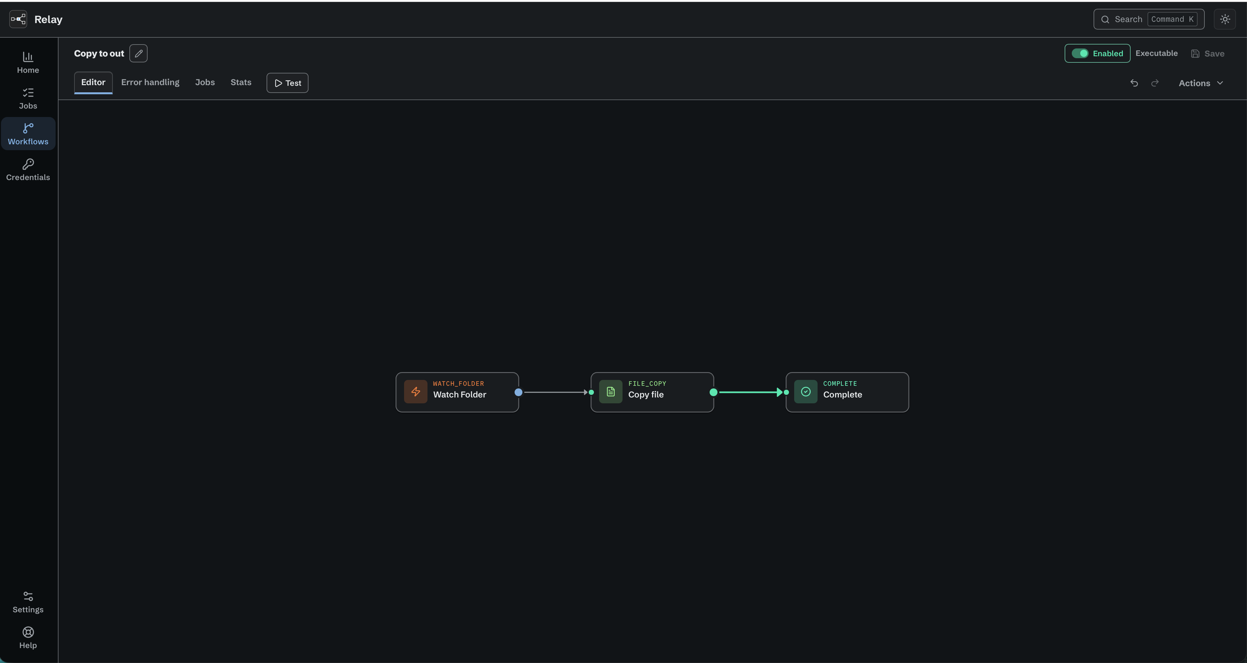Screen dimensions: 1247x663
Task: Switch to the Error handling tab
Action: point(150,82)
